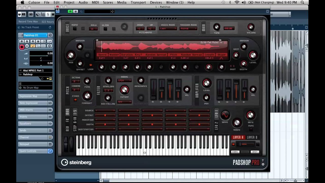Click the Quick Controls section icon
The image size is (325, 183).
[50, 151]
